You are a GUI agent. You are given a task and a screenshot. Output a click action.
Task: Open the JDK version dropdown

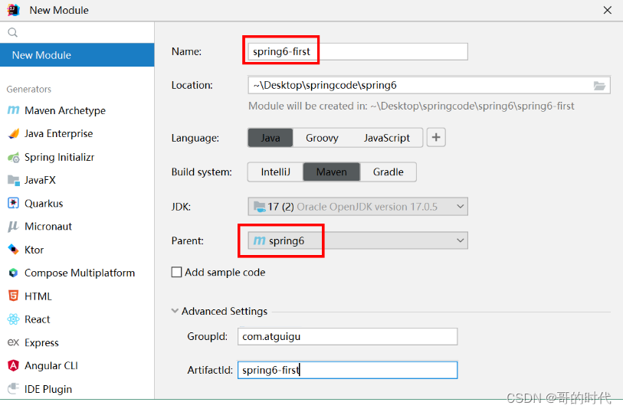pyautogui.click(x=358, y=207)
